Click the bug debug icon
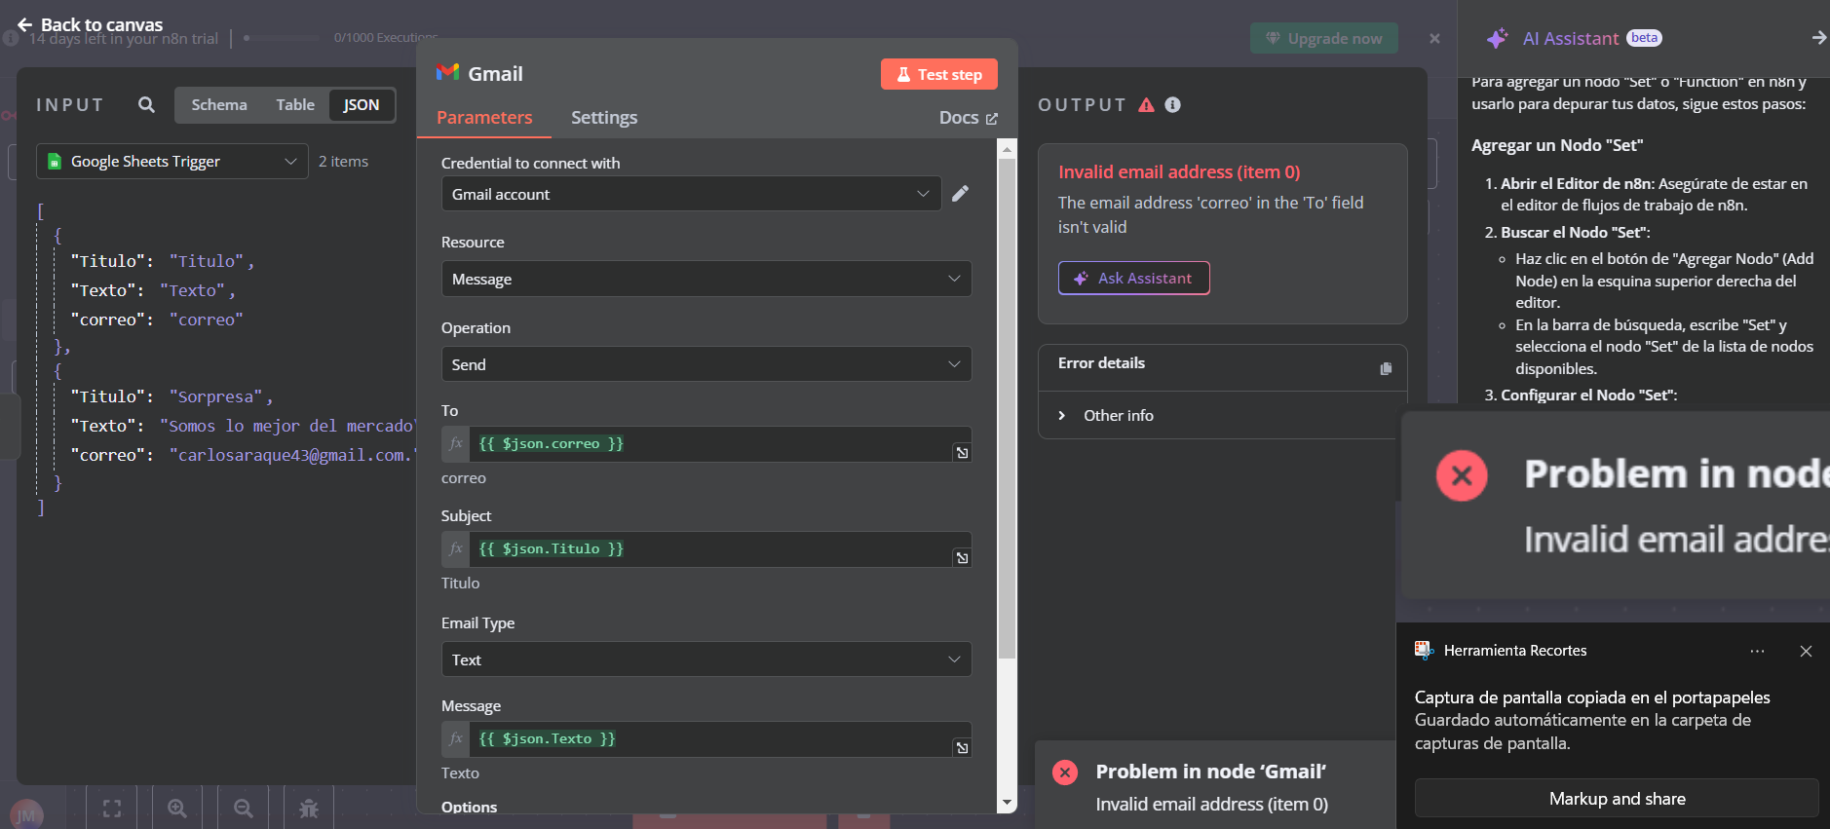 coord(309,809)
